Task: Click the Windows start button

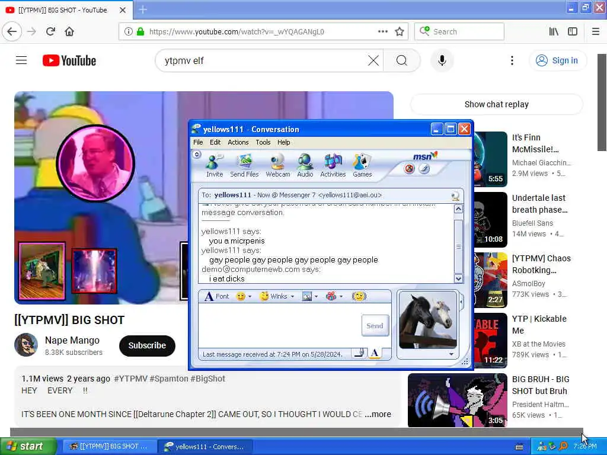Action: [x=28, y=446]
